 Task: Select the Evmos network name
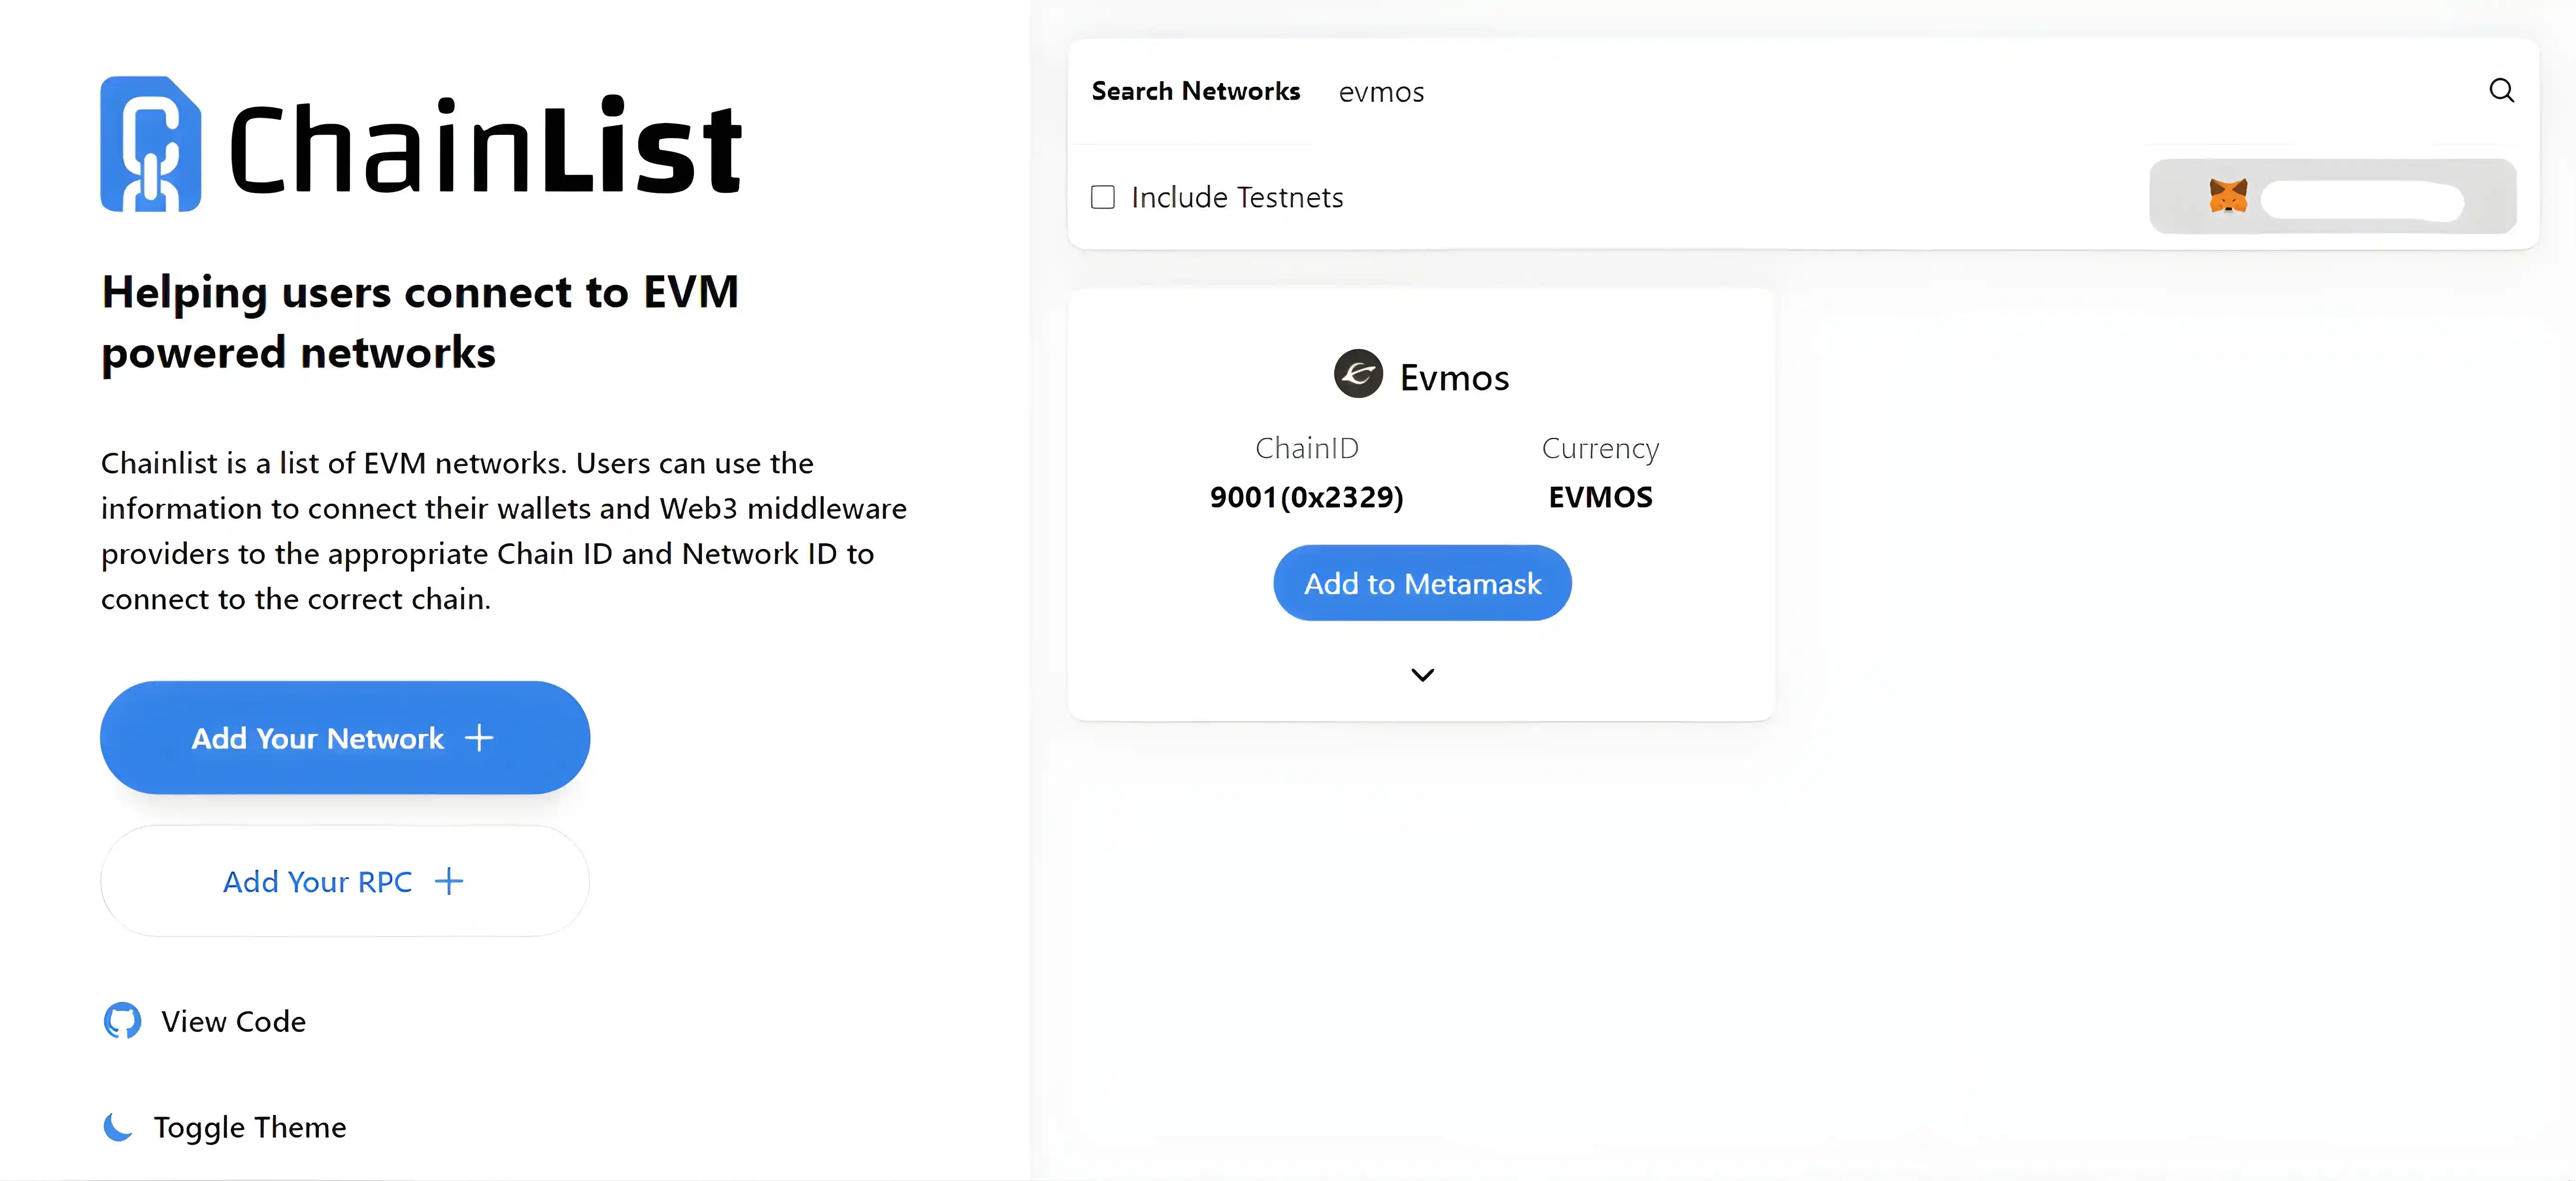[1454, 377]
